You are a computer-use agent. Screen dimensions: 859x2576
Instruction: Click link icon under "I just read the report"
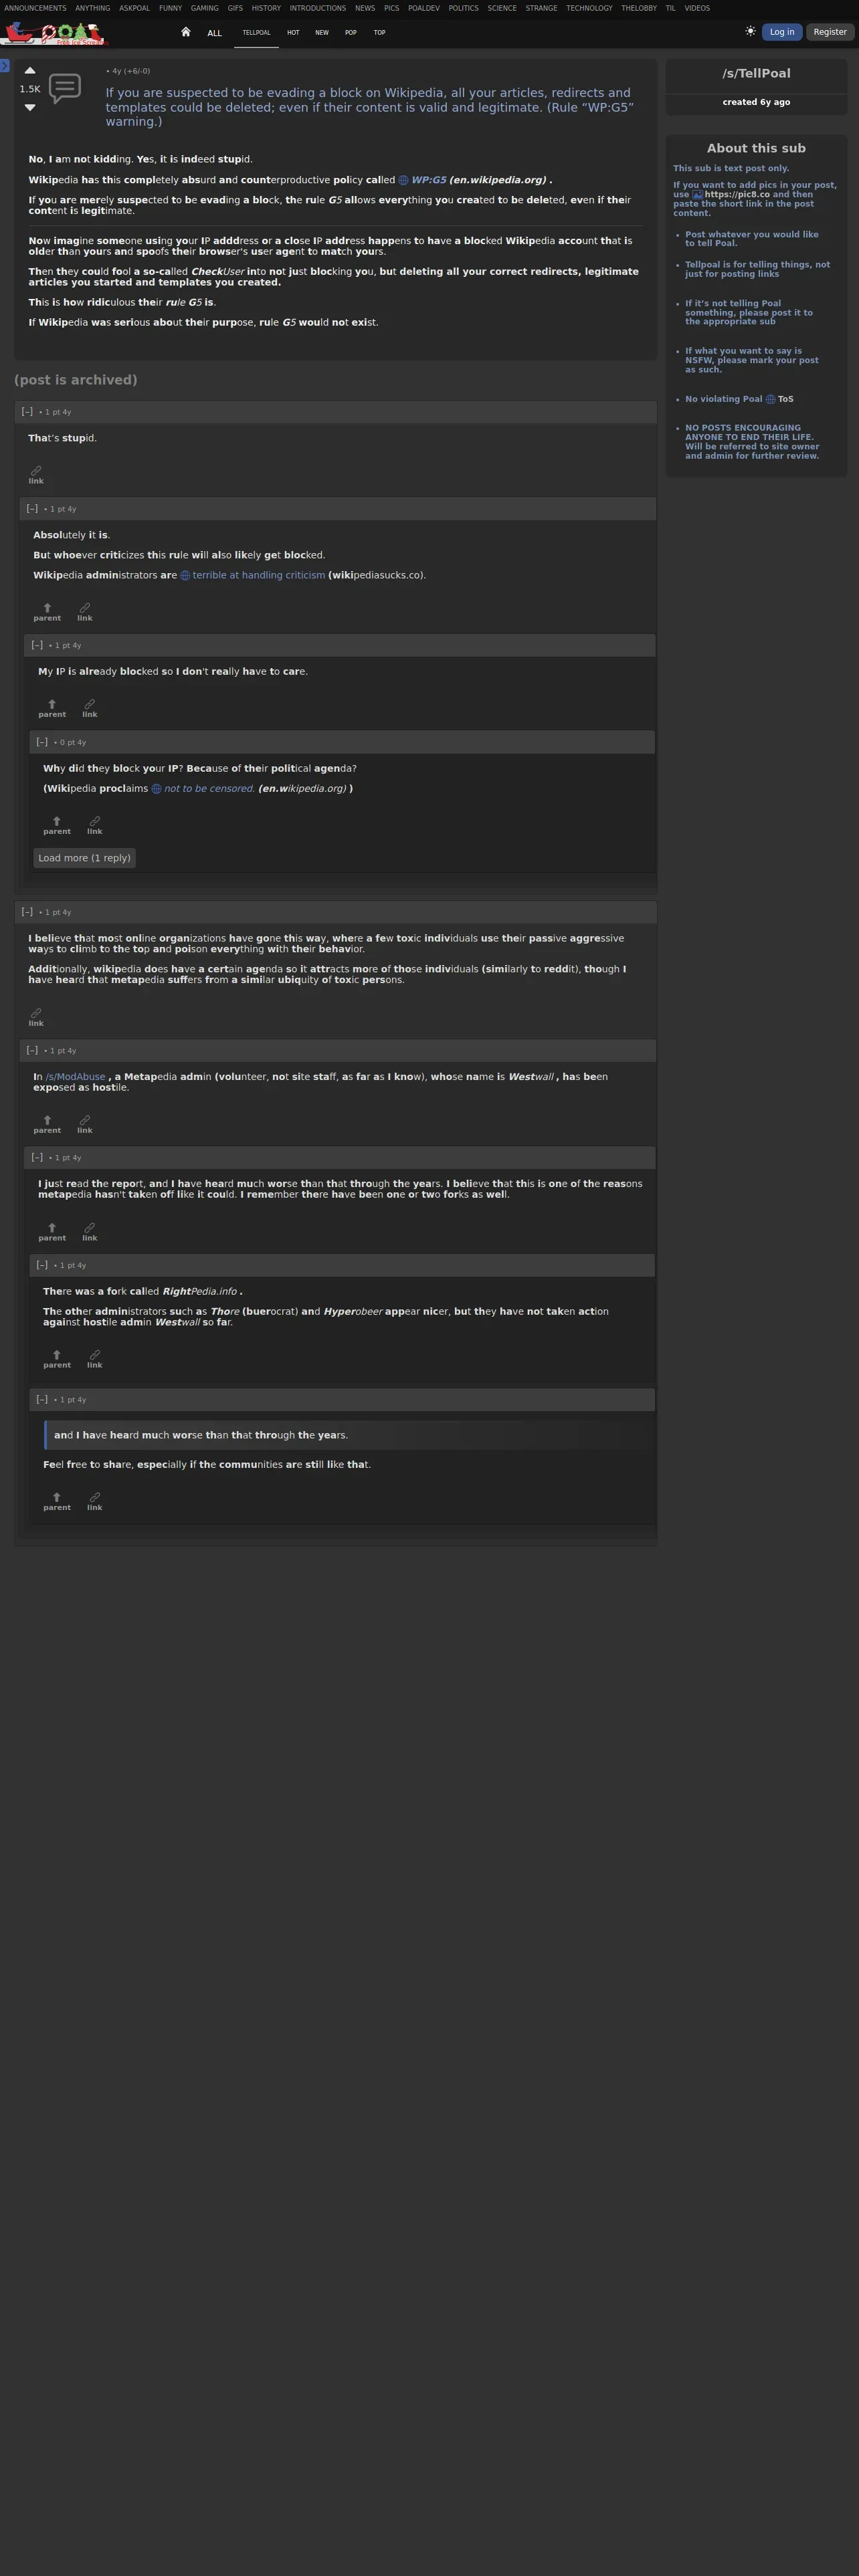point(90,1232)
